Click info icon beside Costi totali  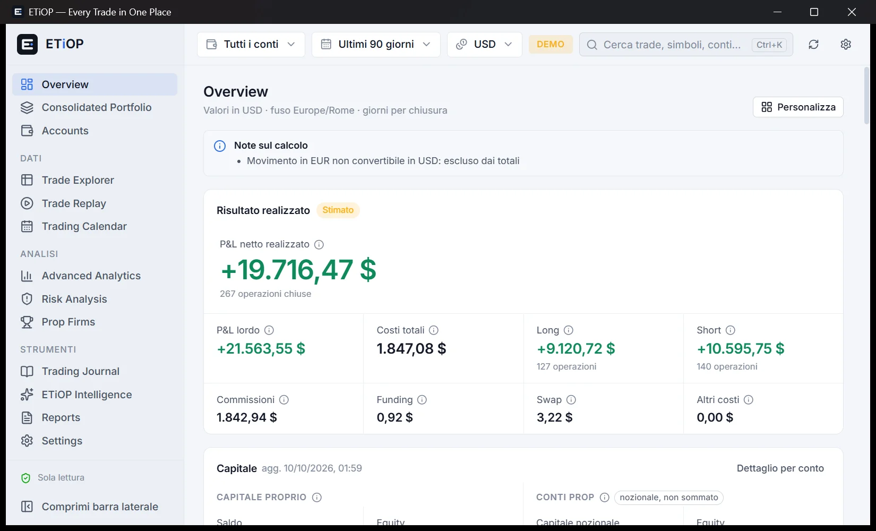(434, 330)
